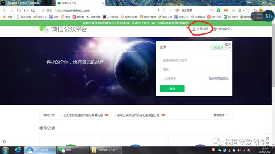The height and width of the screenshot is (154, 275).
Task: Bookmark page with the star icon
Action: click(43, 10)
